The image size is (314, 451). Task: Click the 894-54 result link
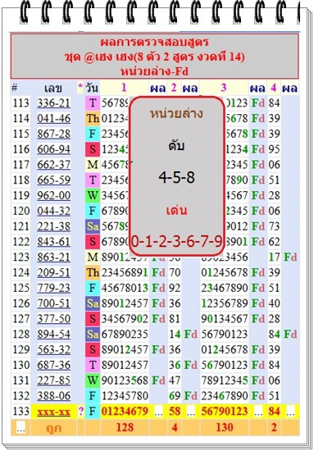click(54, 335)
